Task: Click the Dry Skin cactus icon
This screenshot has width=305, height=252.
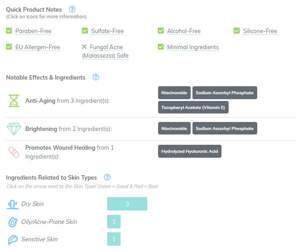Action: pyautogui.click(x=13, y=204)
